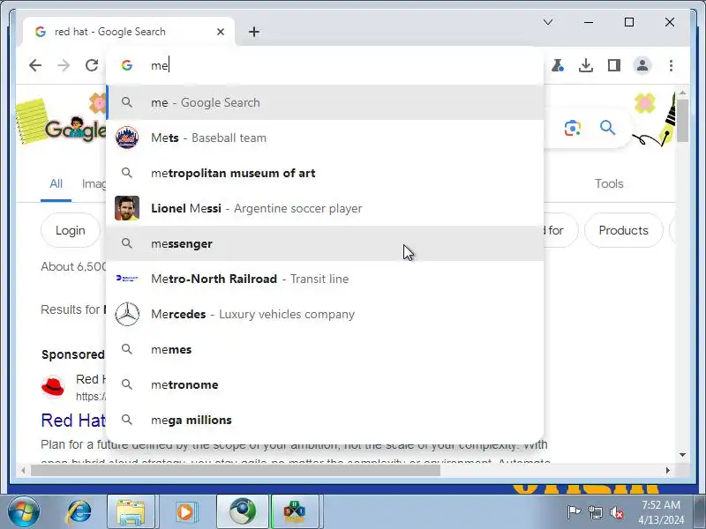The width and height of the screenshot is (706, 529).
Task: Switch to the All results tab
Action: coord(56,183)
